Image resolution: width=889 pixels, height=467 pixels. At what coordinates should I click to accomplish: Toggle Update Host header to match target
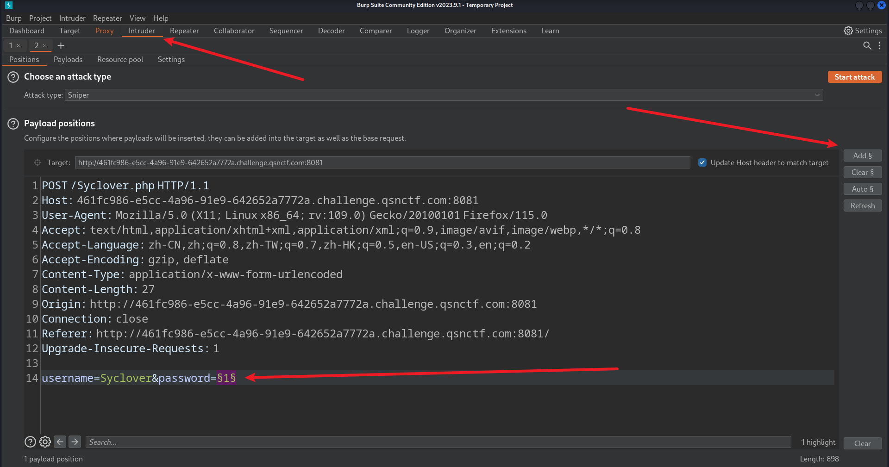click(702, 162)
